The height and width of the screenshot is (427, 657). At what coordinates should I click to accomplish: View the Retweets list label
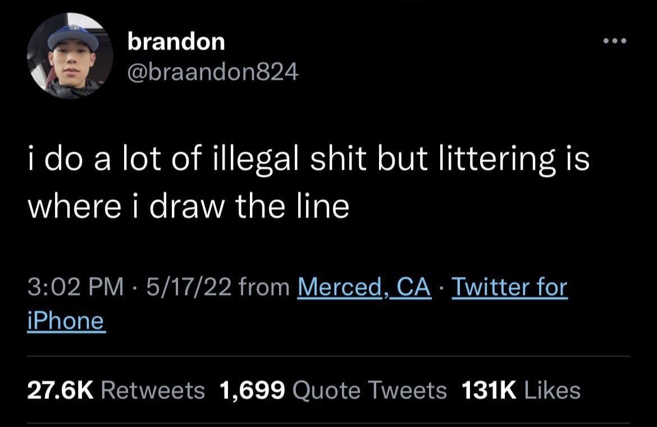coord(153,390)
